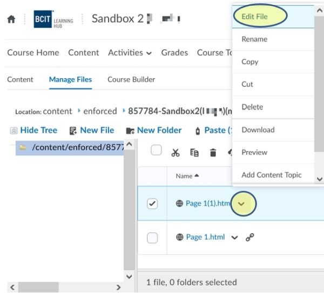Image resolution: width=324 pixels, height=293 pixels.
Task: Click the 857784-Sandbox2 breadcrumb folder
Action: 180,111
